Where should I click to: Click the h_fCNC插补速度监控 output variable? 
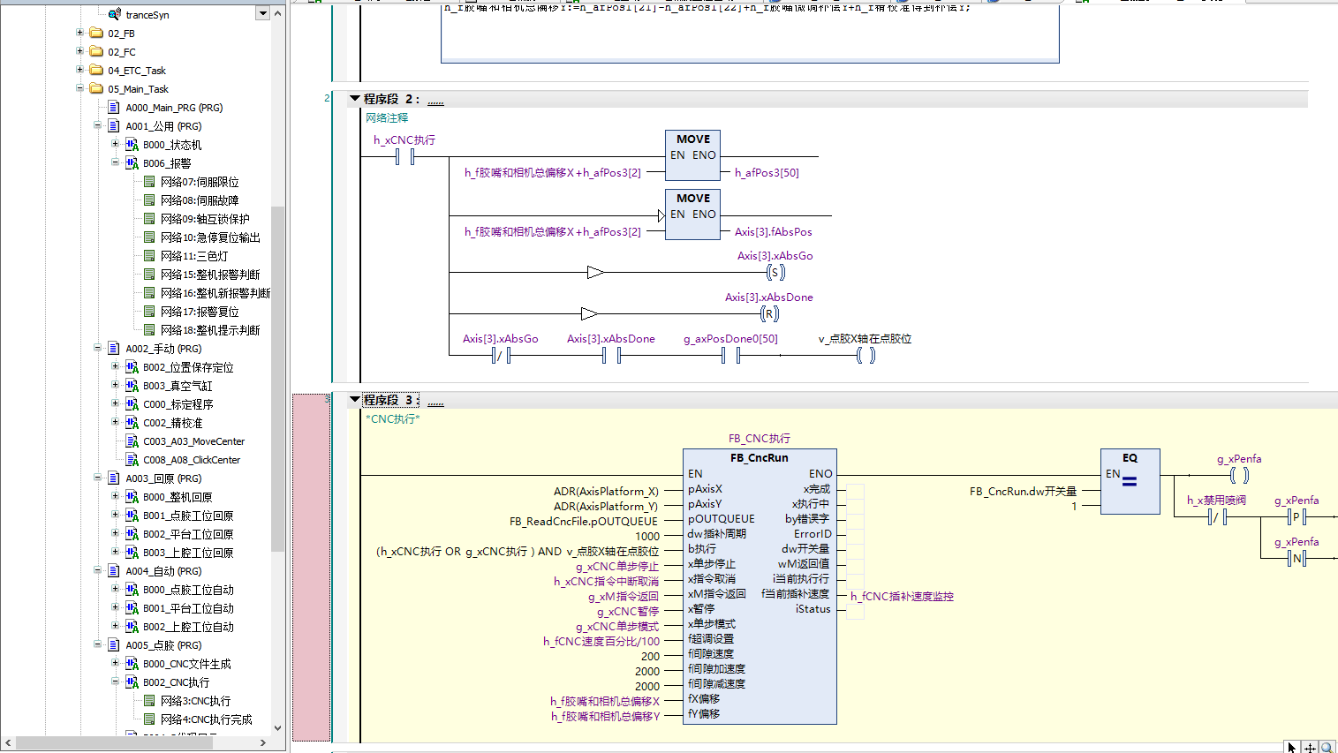point(902,597)
